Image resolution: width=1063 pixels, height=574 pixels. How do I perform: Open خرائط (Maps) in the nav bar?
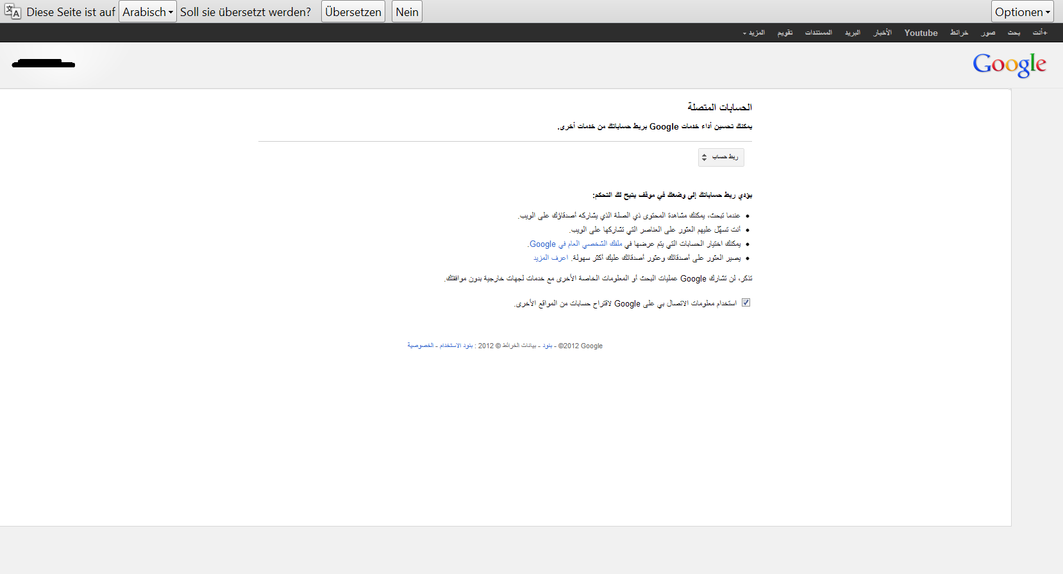click(x=959, y=33)
